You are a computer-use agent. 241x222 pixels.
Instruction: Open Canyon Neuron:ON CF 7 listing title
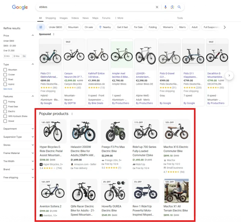(74, 75)
